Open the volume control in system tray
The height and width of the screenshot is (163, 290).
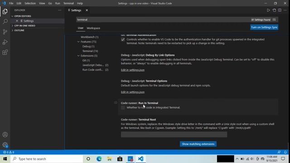[252, 159]
